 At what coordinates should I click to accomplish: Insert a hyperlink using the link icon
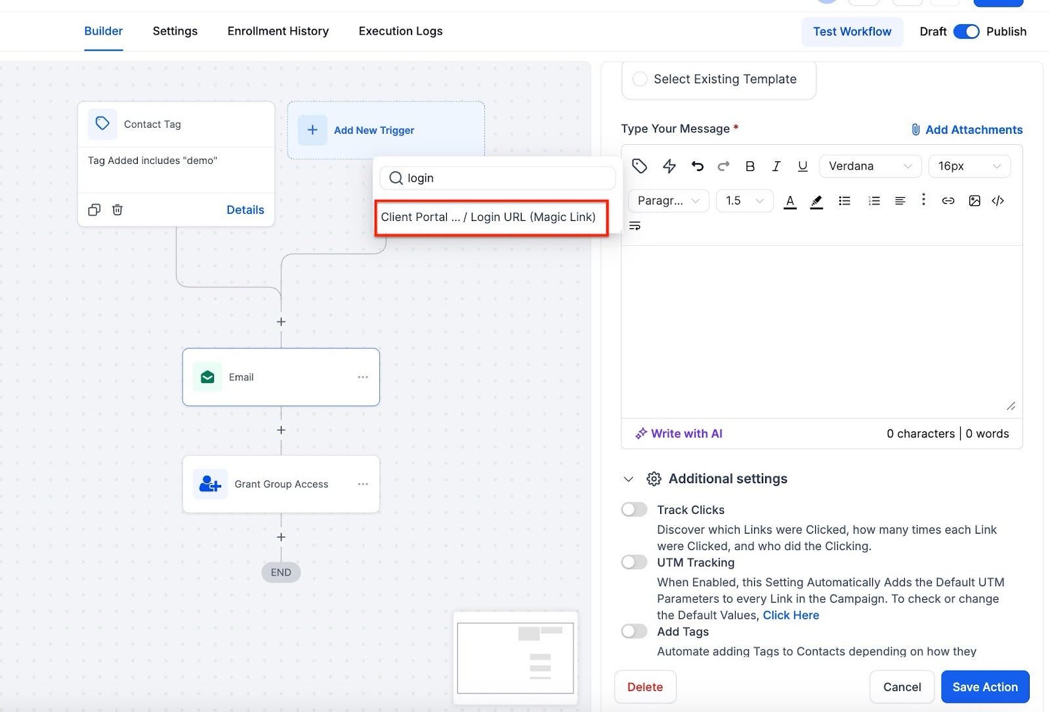click(948, 201)
